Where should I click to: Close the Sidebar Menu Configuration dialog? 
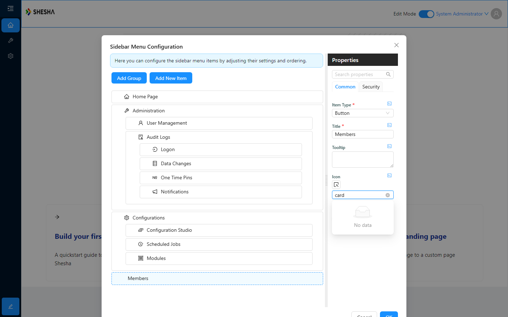pos(397,45)
